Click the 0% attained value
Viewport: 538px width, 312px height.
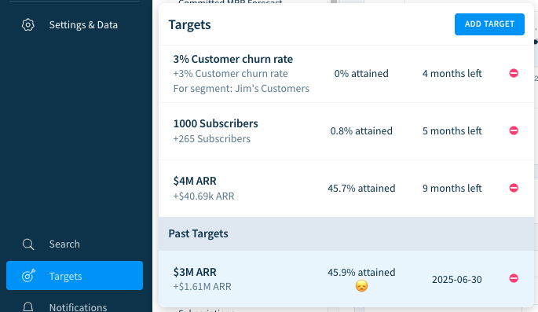coord(361,73)
